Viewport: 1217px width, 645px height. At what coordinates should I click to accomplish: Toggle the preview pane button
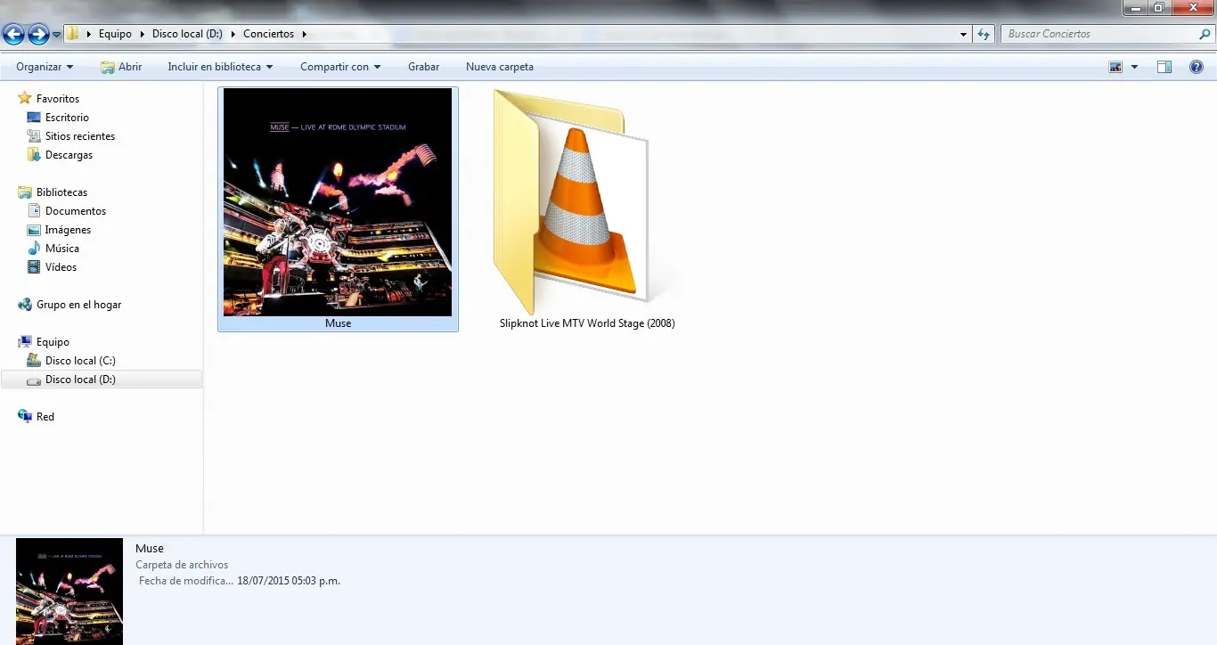click(x=1164, y=67)
